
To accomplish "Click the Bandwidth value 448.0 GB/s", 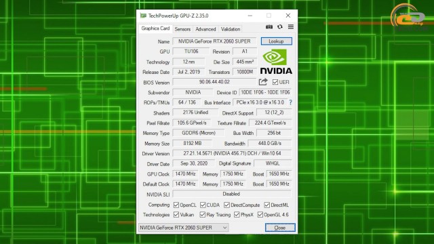I will tap(270, 143).
